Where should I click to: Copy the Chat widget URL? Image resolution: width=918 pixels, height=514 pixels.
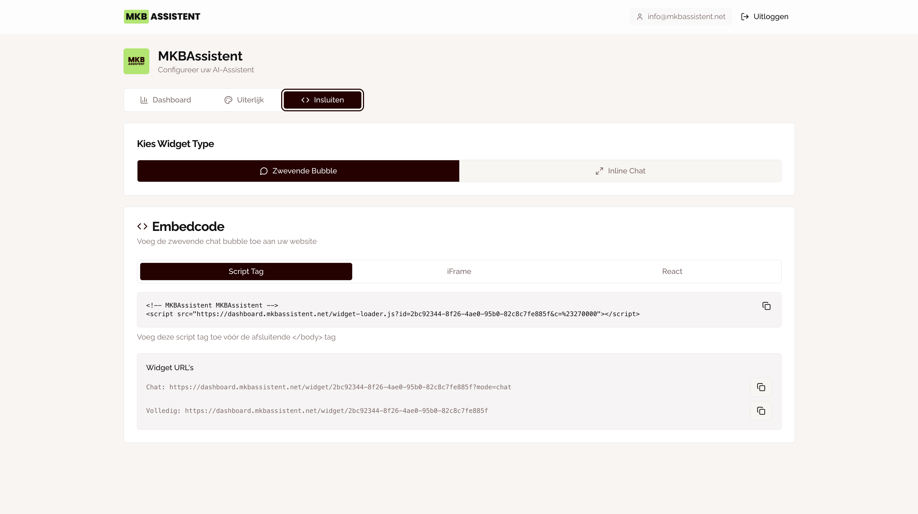pyautogui.click(x=761, y=387)
